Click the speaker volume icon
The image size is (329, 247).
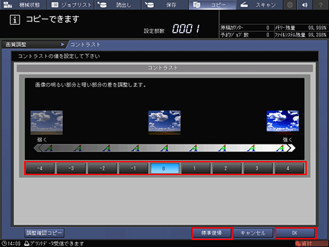tap(305, 4)
